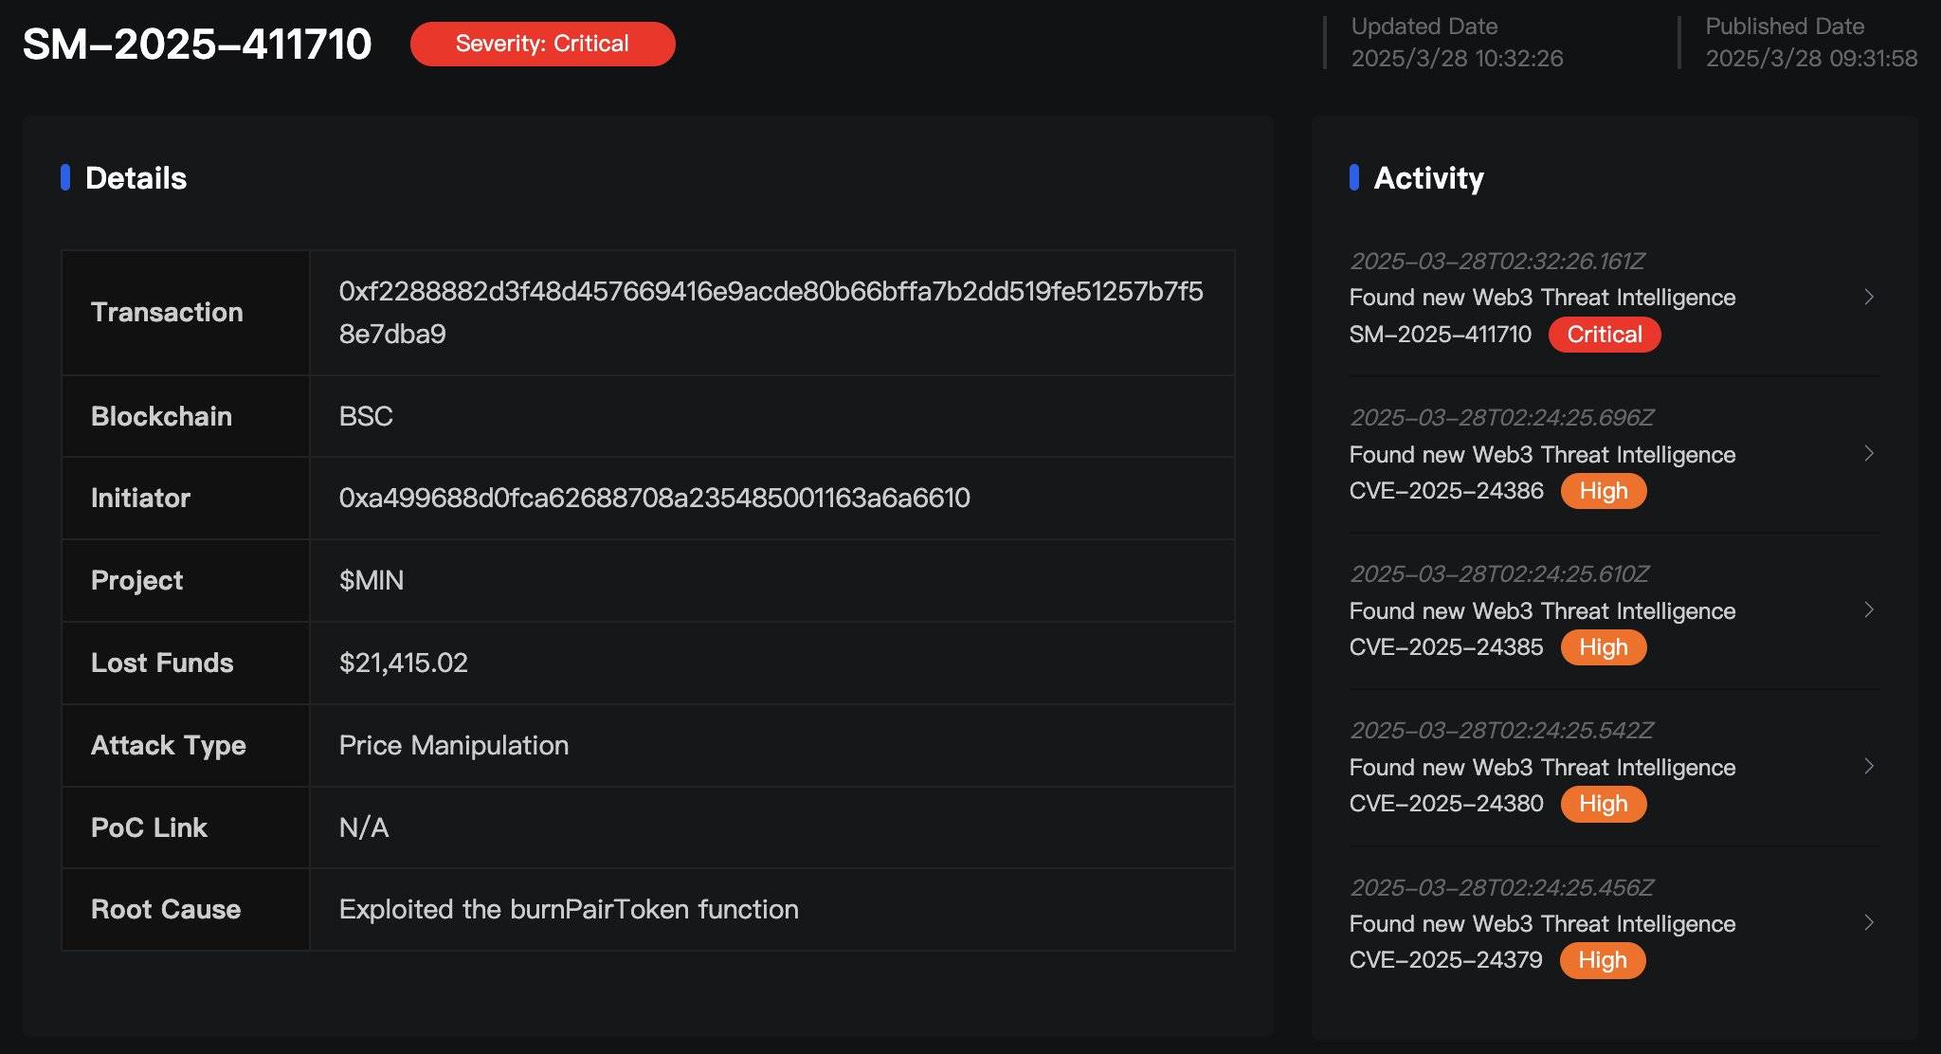The height and width of the screenshot is (1054, 1941).
Task: Click High badge for CVE-2025-24380
Action: (1603, 804)
